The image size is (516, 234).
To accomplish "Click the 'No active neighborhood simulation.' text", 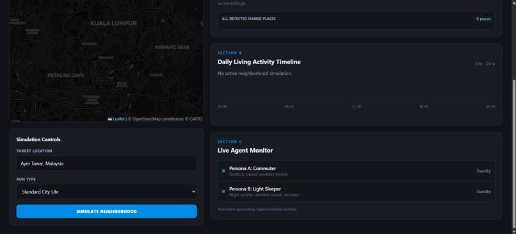I will (x=255, y=74).
